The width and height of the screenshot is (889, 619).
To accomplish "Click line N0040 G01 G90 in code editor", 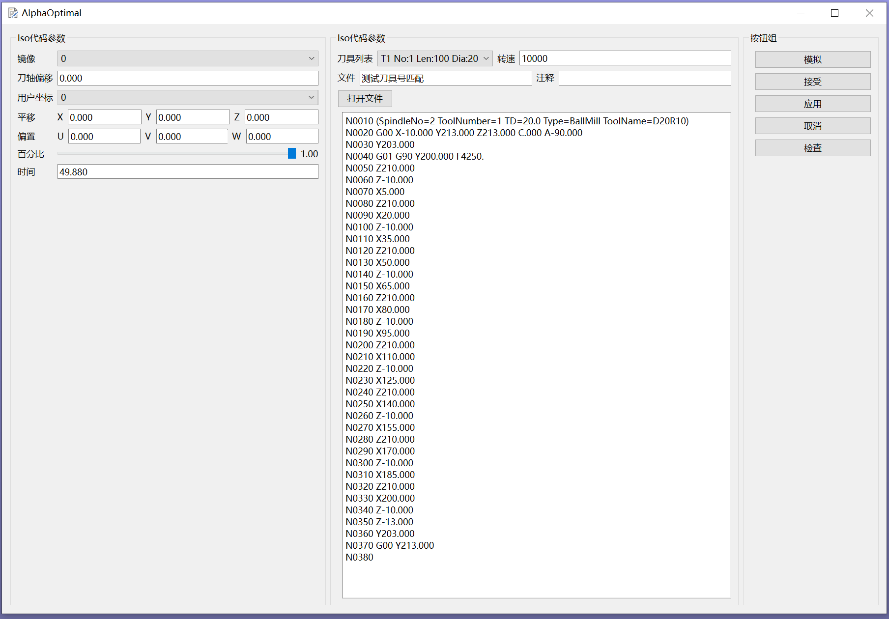I will pos(414,156).
